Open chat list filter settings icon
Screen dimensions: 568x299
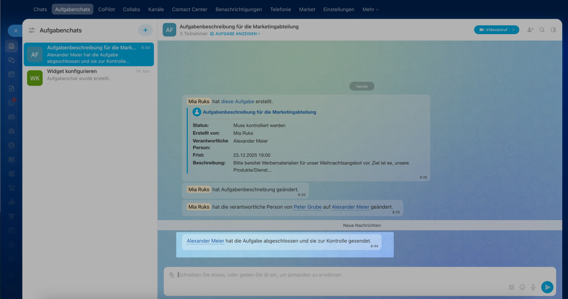[32, 31]
